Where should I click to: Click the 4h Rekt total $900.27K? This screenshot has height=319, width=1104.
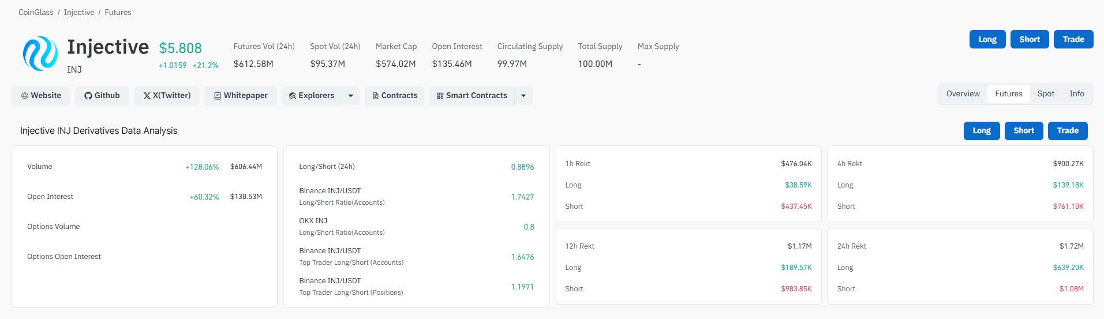[1068, 164]
